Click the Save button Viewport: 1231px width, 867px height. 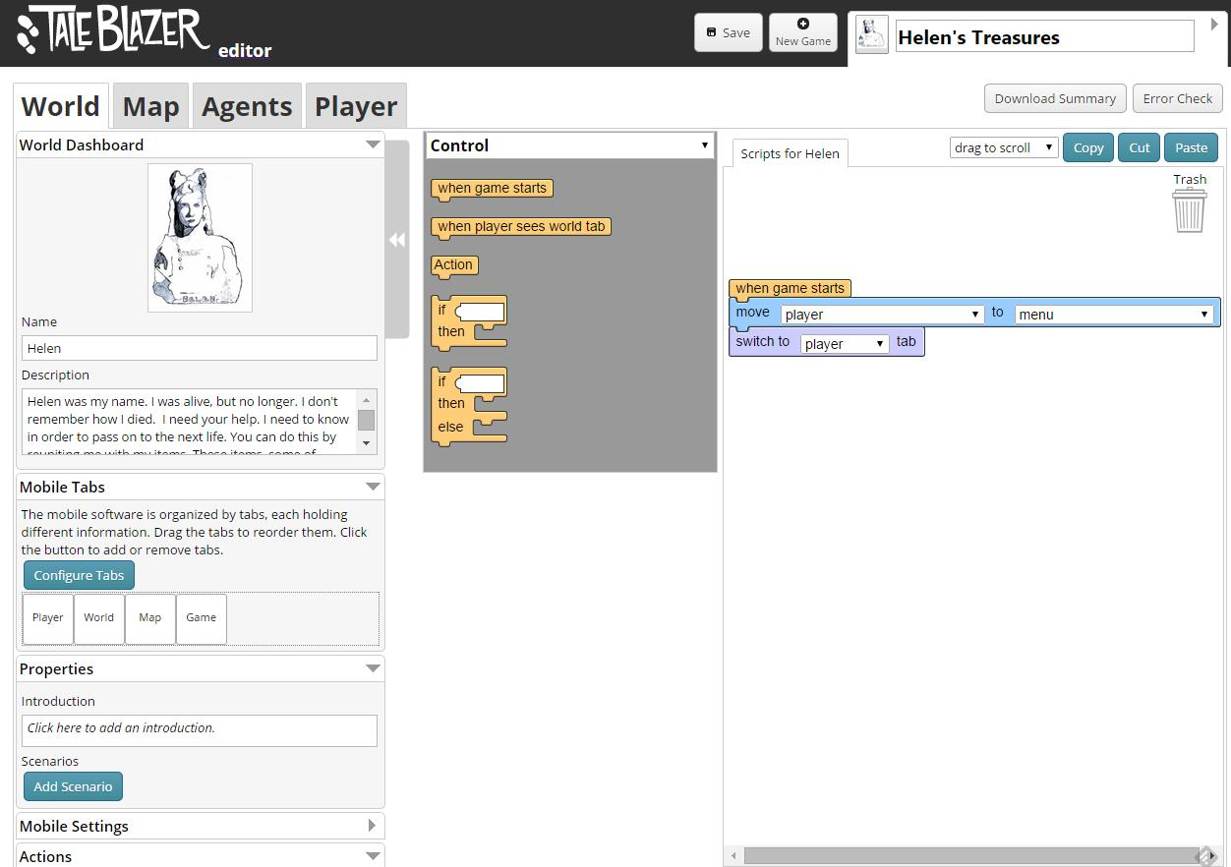(x=728, y=32)
